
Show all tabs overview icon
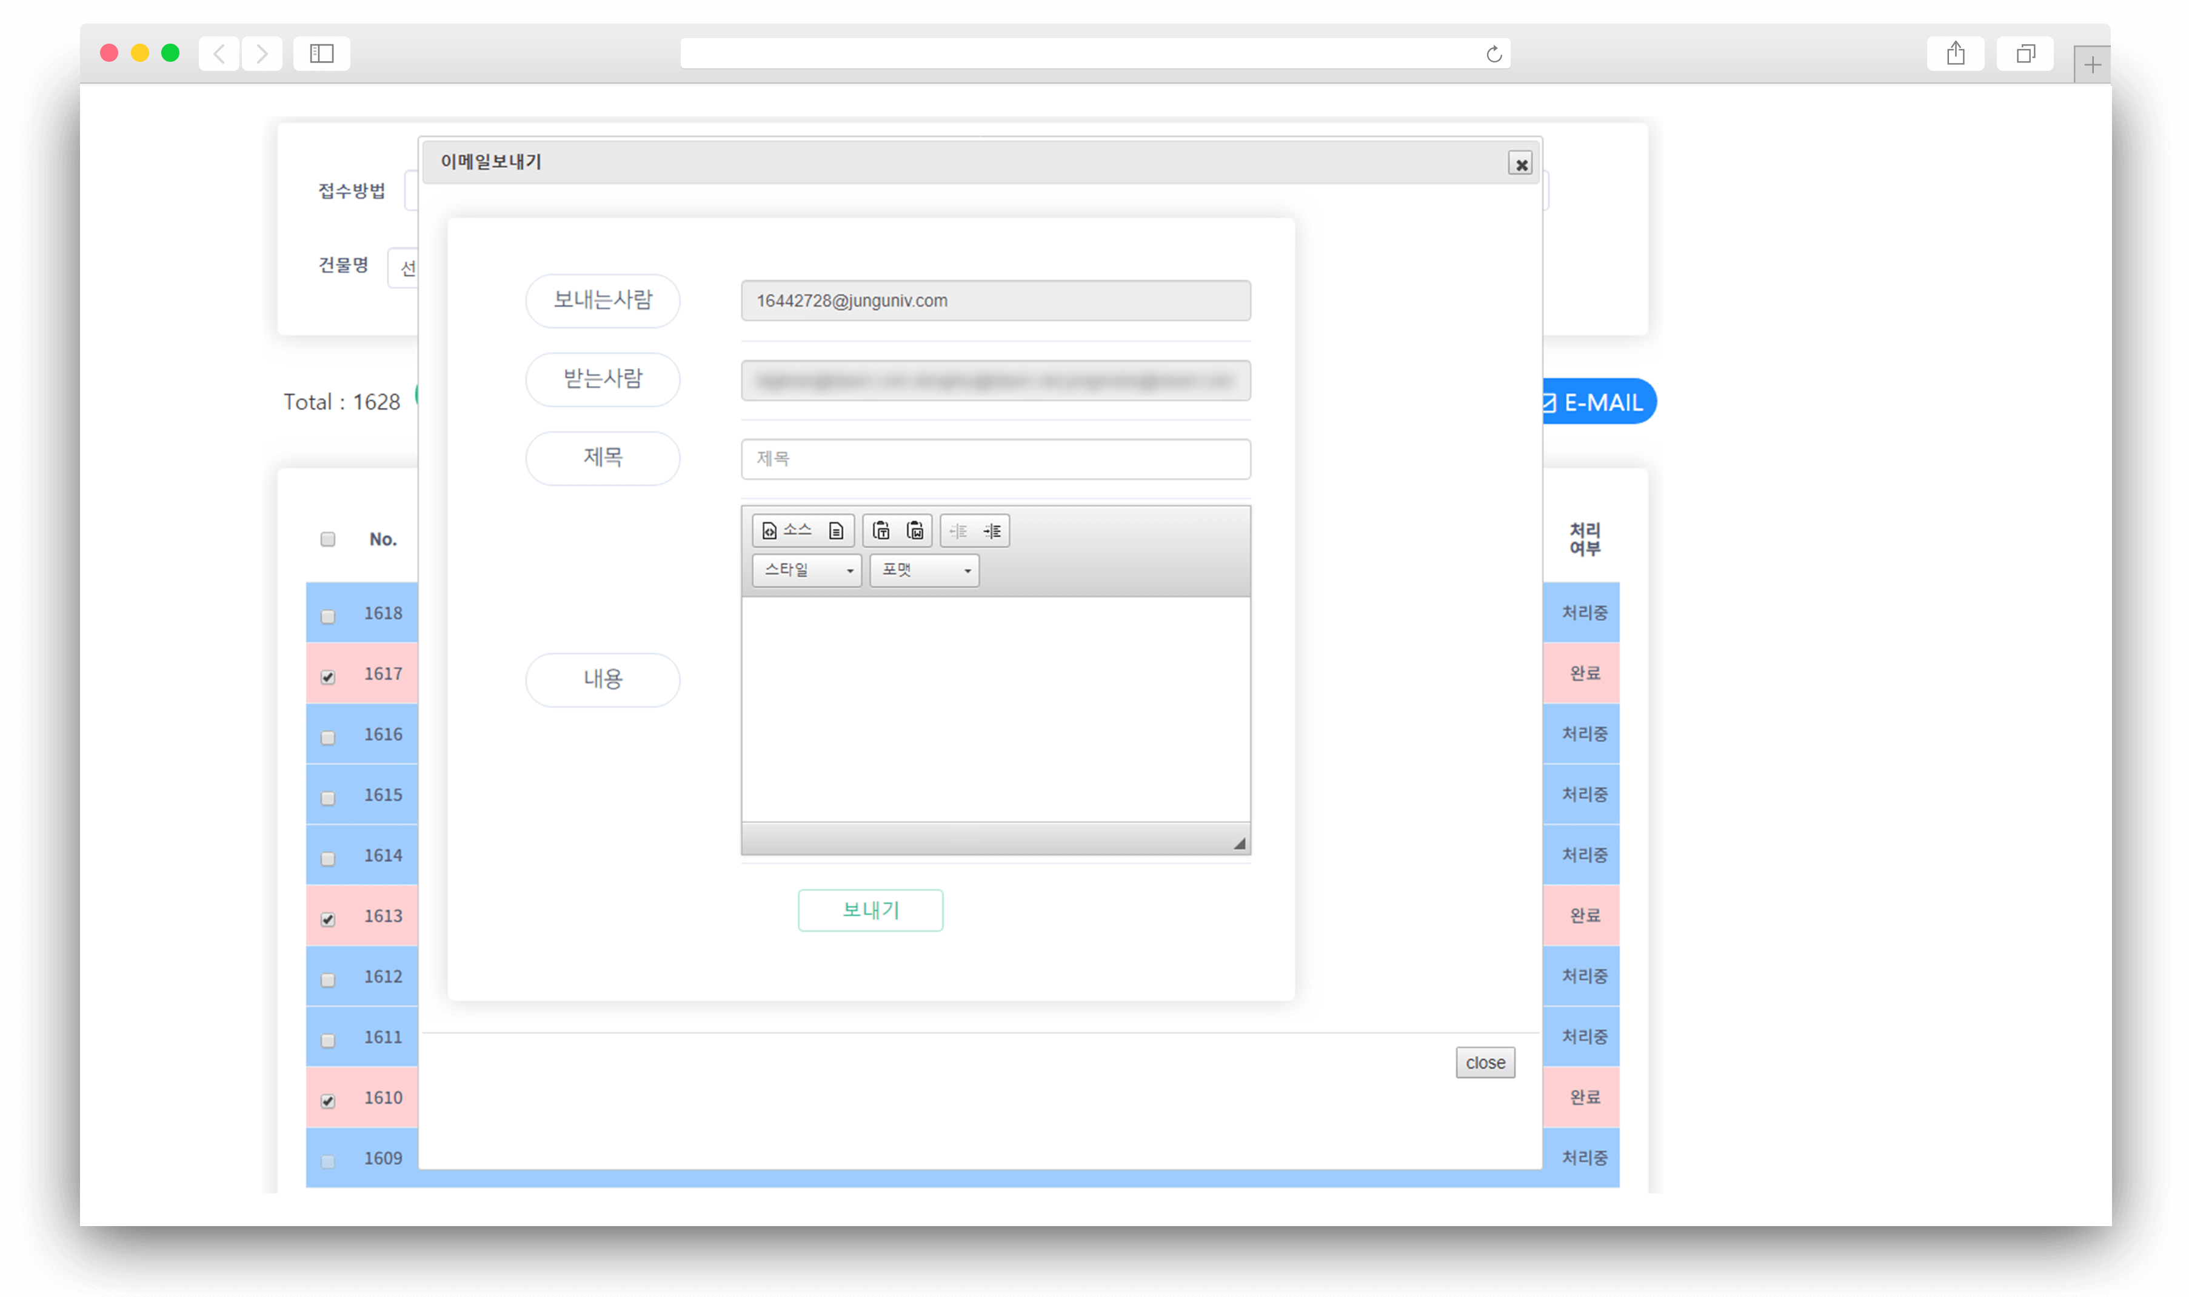coord(2025,54)
